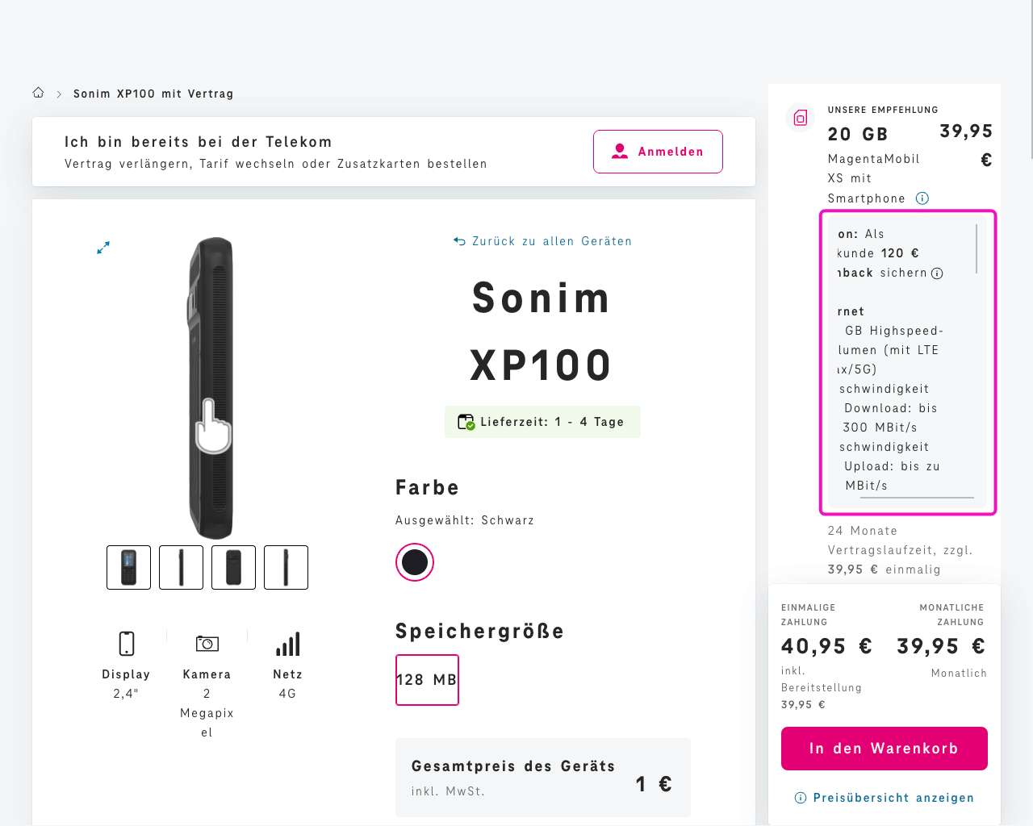Select the 128 MB storage option

(x=427, y=679)
